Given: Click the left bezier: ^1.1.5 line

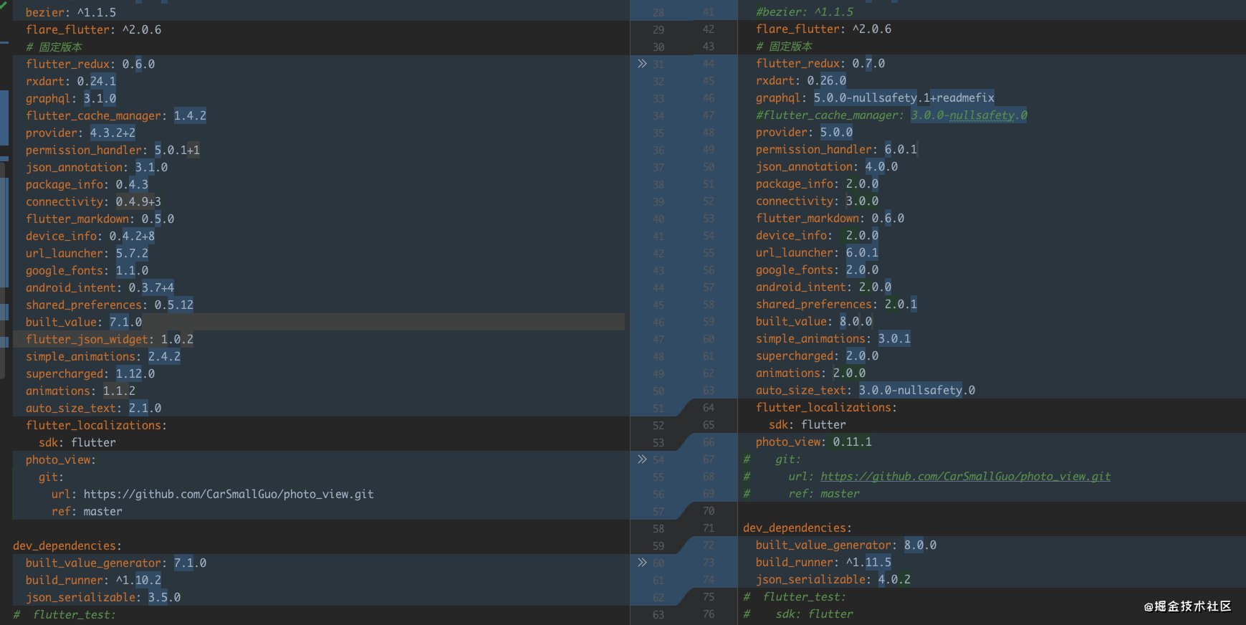Looking at the screenshot, I should click(71, 12).
